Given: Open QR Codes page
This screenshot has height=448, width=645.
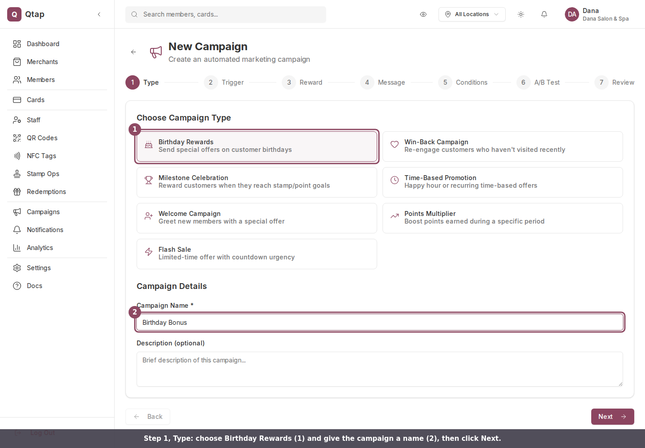Looking at the screenshot, I should coord(57,138).
